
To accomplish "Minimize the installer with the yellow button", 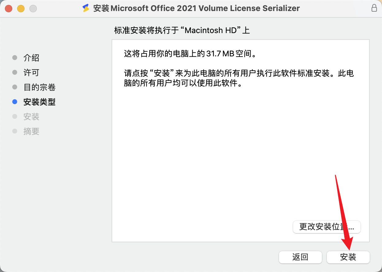I will pos(21,8).
